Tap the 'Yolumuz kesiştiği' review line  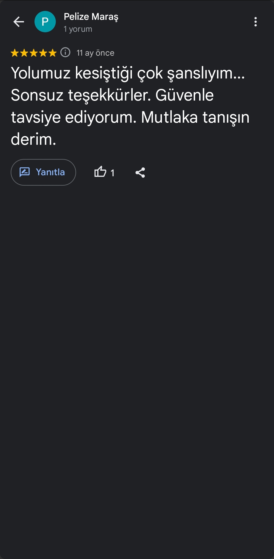tap(128, 73)
